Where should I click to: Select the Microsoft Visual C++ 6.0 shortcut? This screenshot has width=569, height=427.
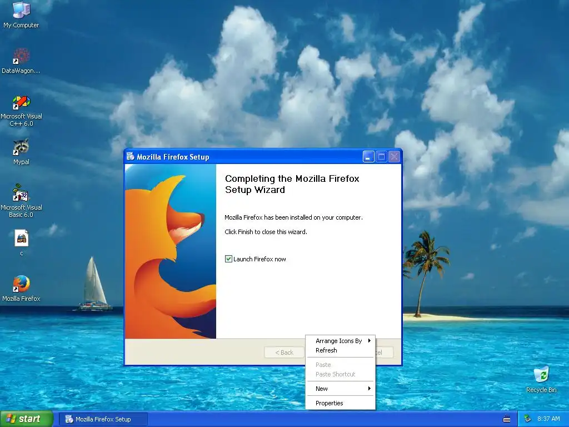click(x=21, y=111)
